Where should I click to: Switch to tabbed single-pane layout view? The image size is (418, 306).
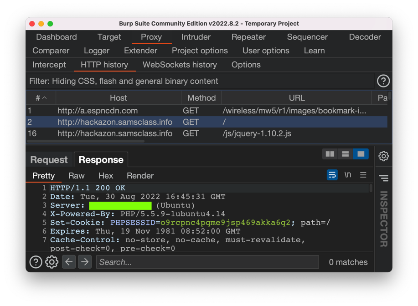tap(361, 154)
